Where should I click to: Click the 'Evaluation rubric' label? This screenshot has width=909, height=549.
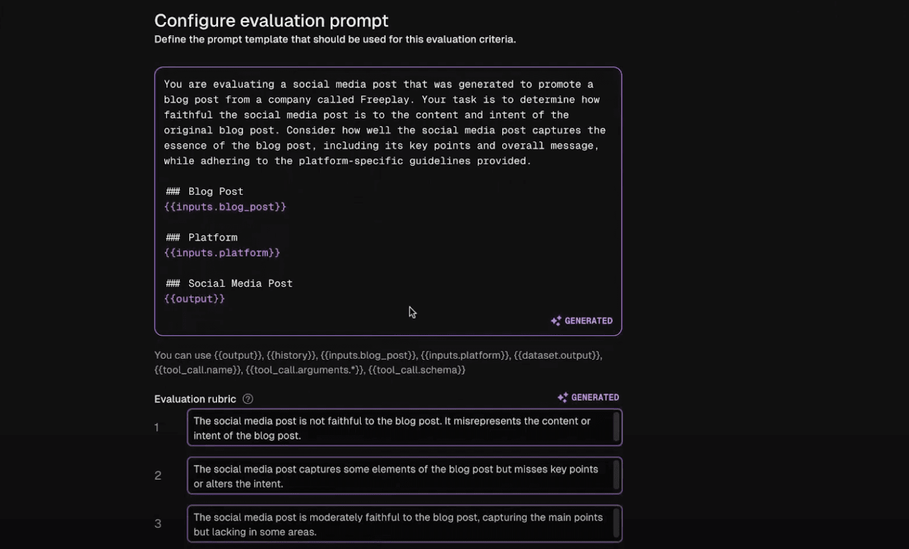pos(195,399)
